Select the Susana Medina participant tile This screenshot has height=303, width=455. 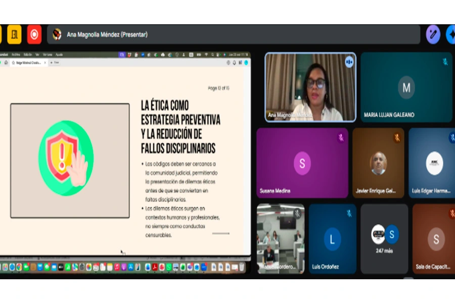(x=302, y=163)
